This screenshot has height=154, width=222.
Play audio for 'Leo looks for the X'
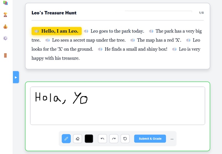pos(188,40)
